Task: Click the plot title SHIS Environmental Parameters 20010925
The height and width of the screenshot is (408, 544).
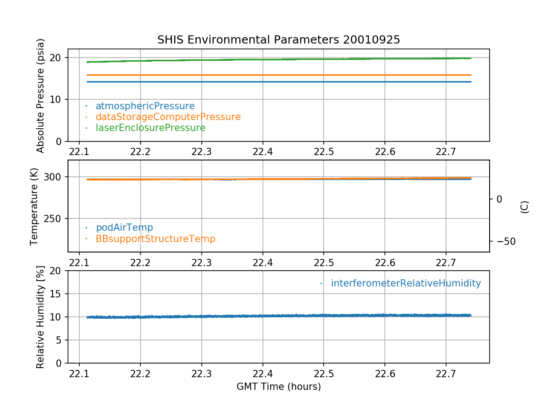Action: coord(278,40)
